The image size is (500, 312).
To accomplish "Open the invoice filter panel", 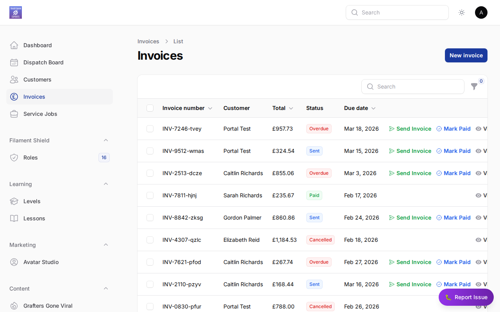I will [x=474, y=87].
